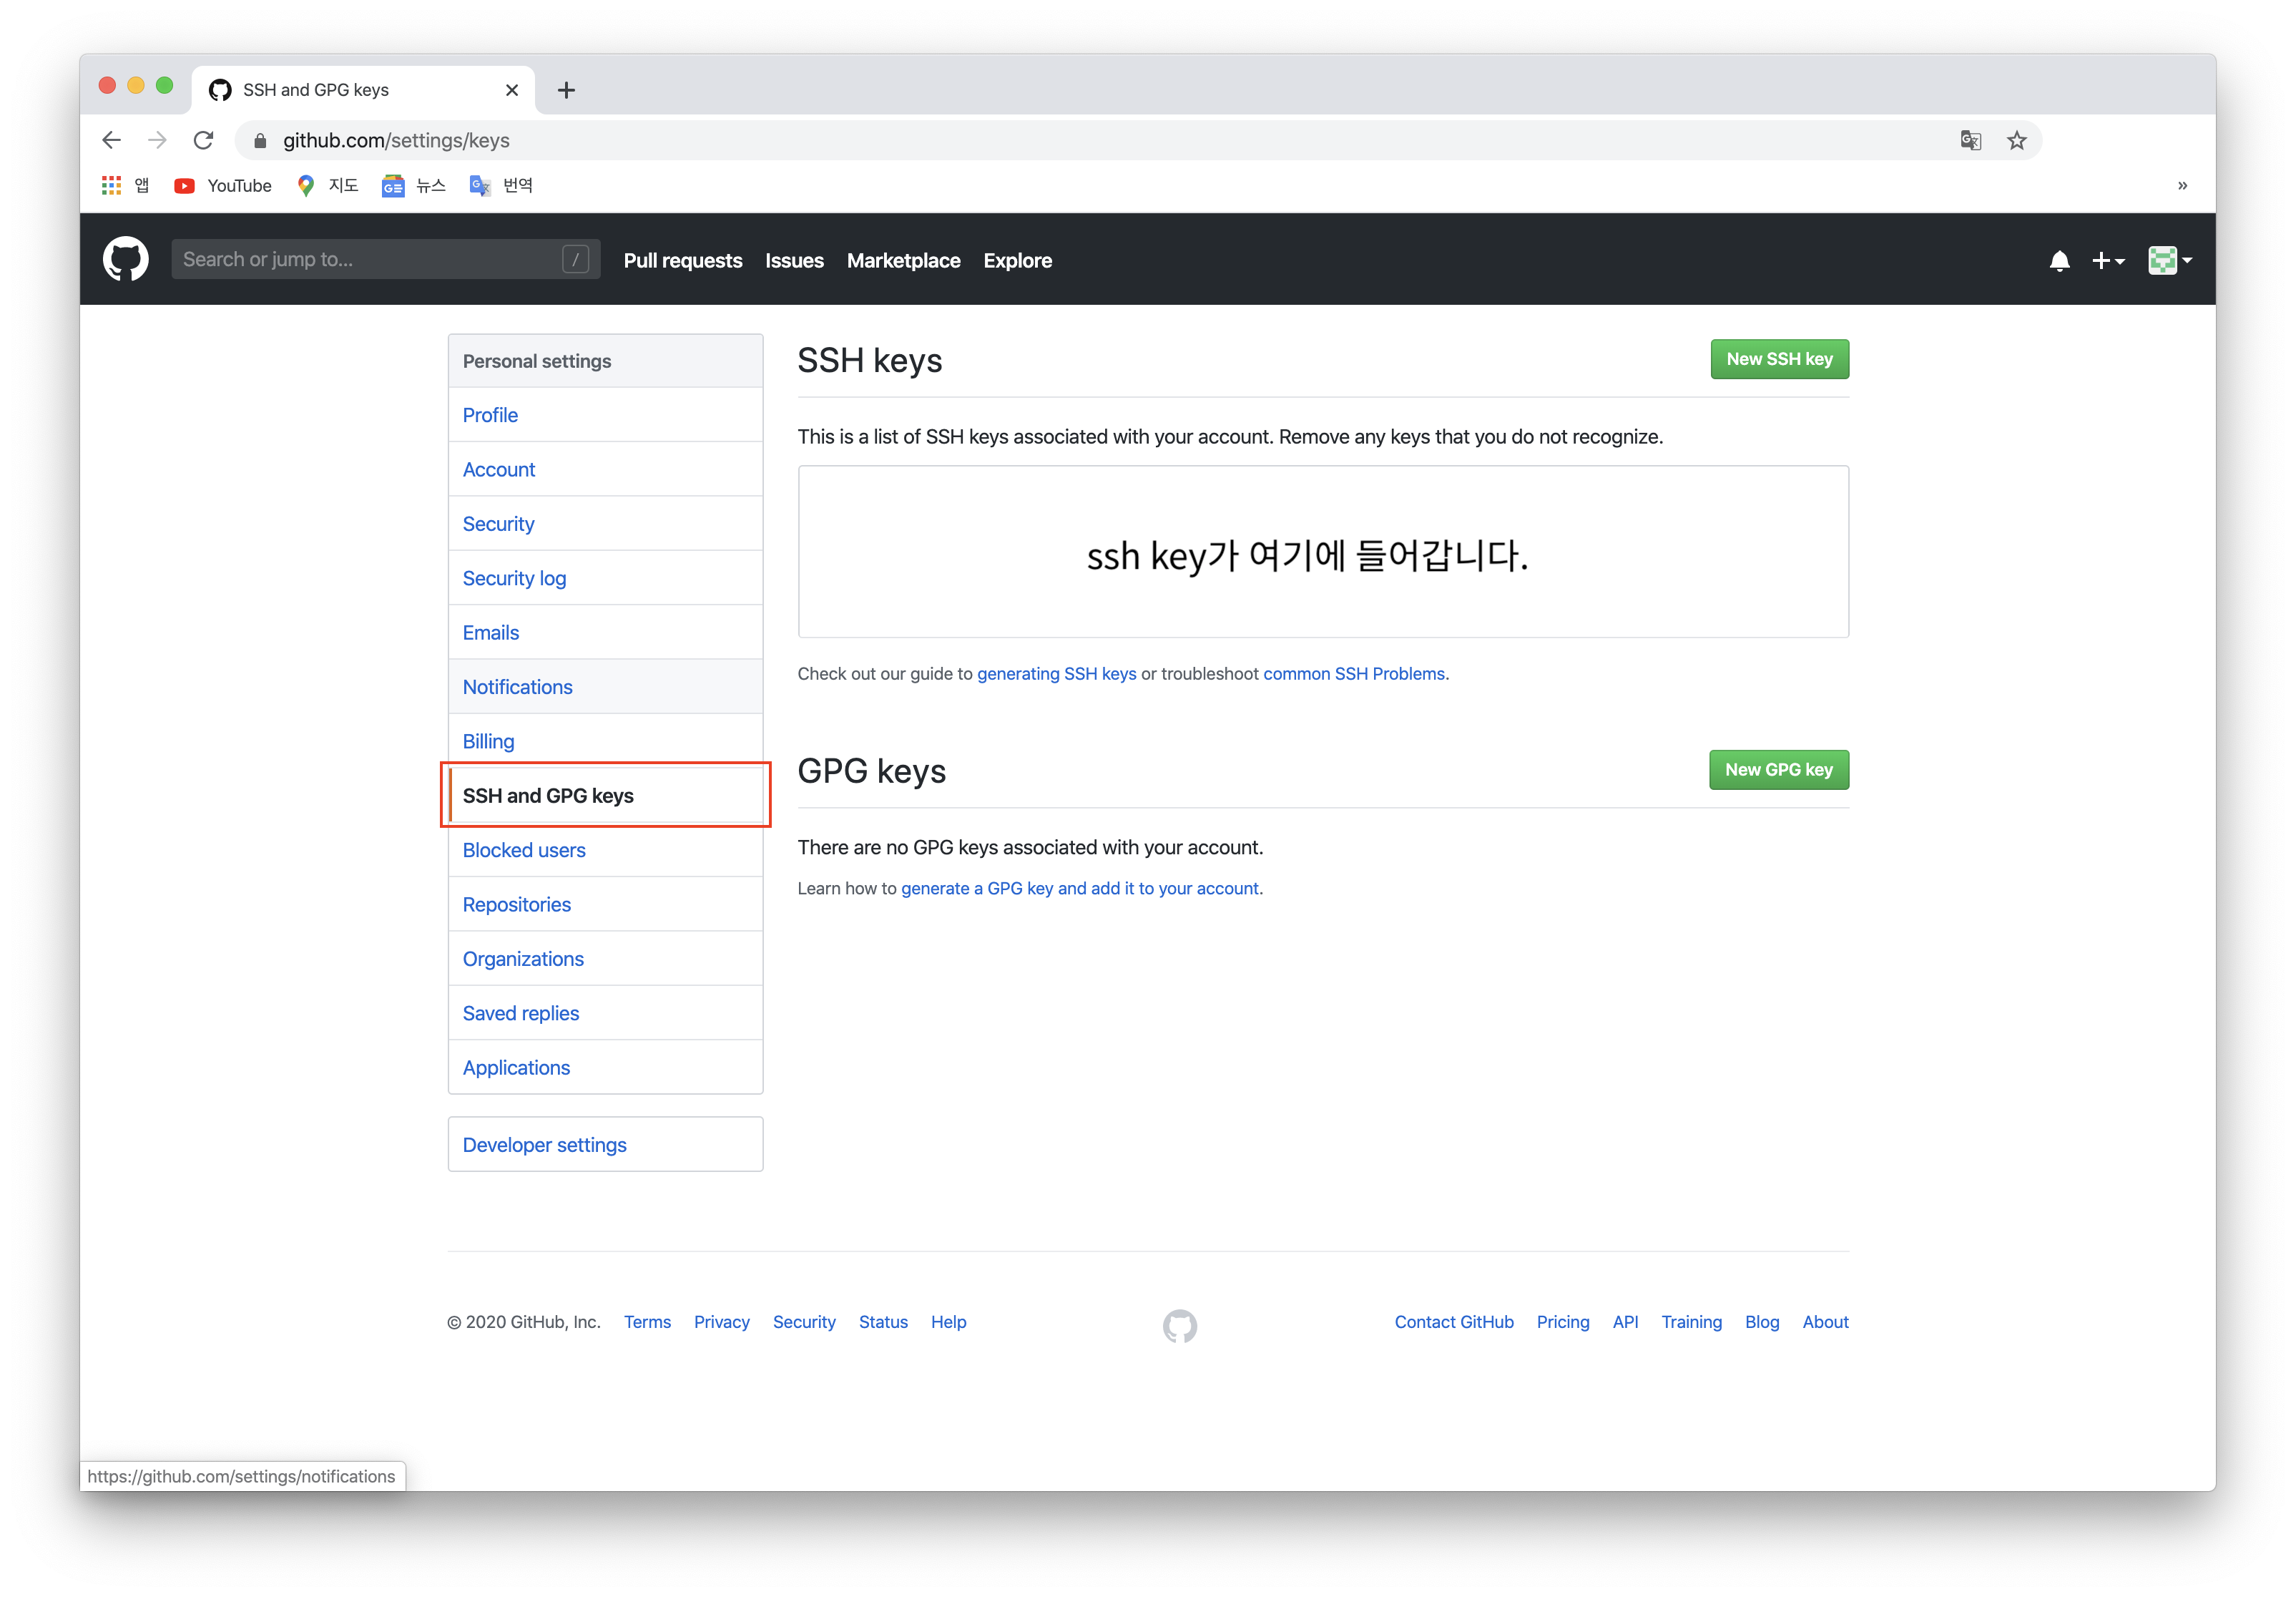Click the Google Translate icon in address bar

(1970, 140)
